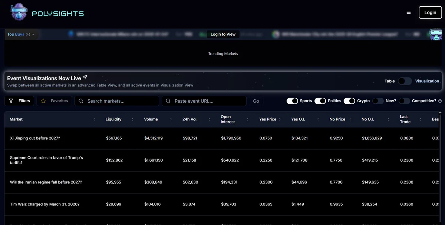Disable the Sports toggle

pos(292,101)
